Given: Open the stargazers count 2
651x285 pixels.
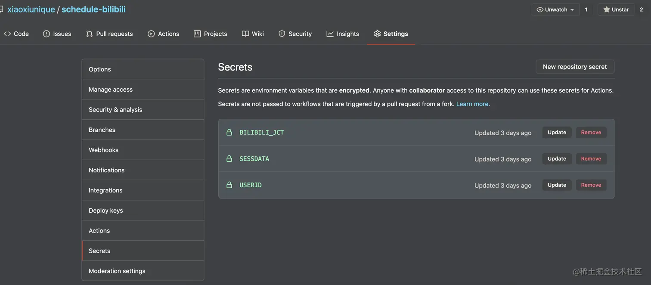Looking at the screenshot, I should [x=641, y=9].
